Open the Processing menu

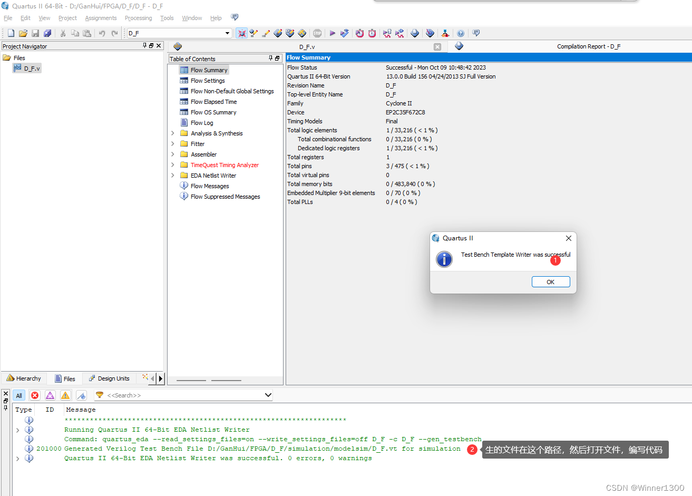click(x=138, y=18)
